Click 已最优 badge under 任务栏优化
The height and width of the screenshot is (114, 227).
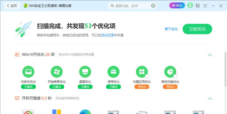[x=28, y=87]
